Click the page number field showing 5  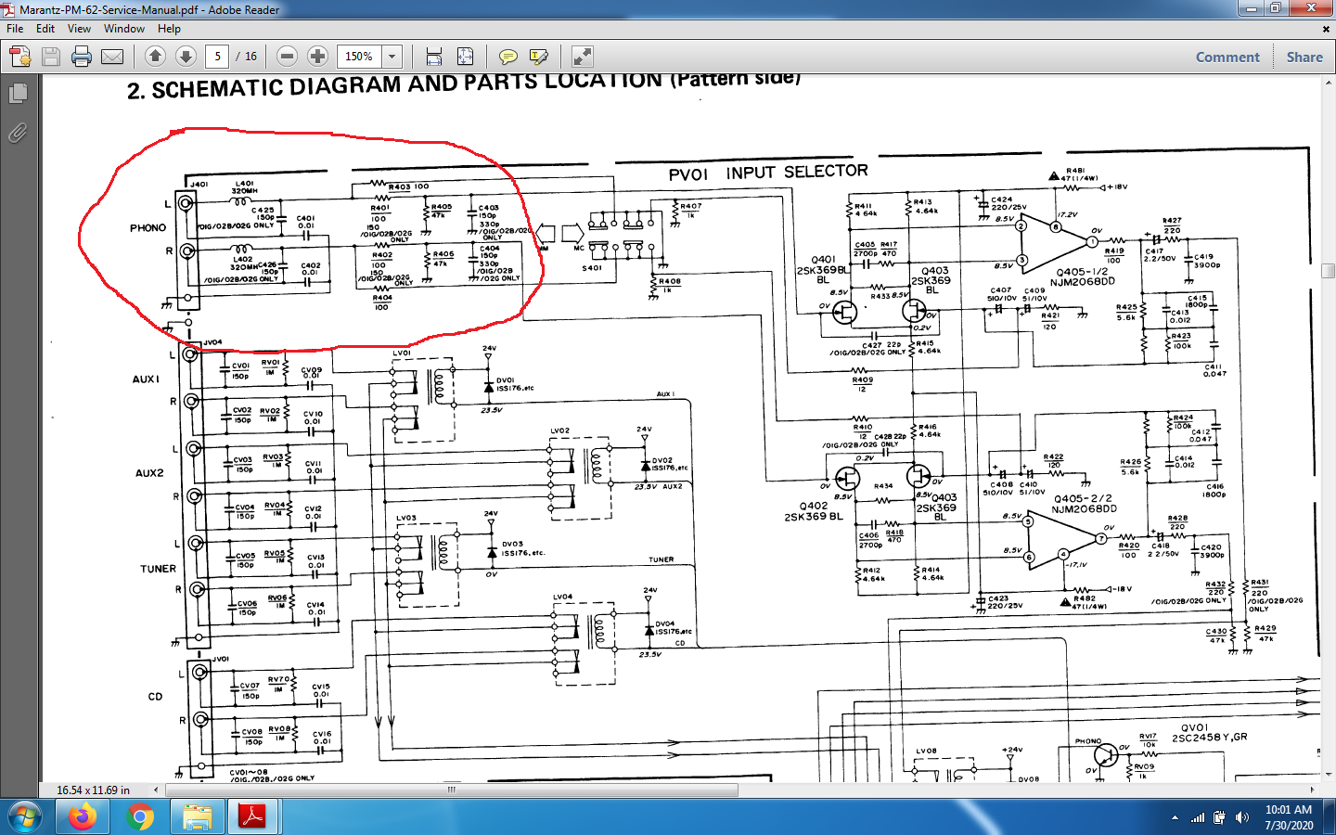217,57
